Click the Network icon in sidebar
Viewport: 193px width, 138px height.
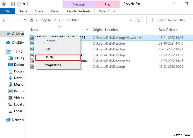click(x=8, y=120)
